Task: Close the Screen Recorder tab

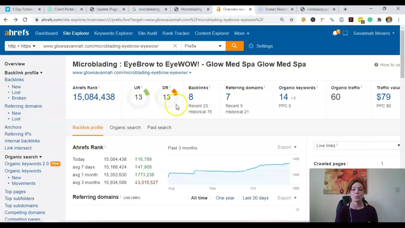Action: [x=292, y=9]
